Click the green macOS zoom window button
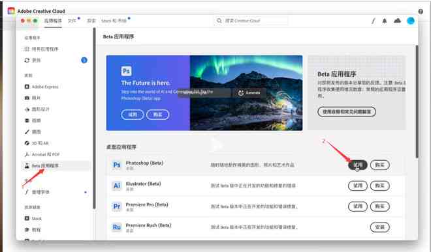431x252 pixels. pos(35,21)
